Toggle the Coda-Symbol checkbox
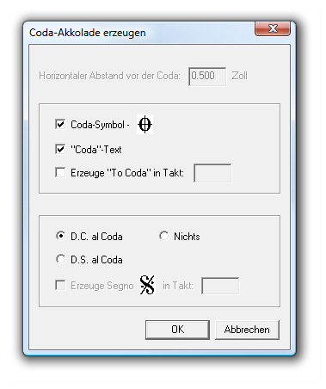The height and width of the screenshot is (389, 326). click(x=60, y=125)
